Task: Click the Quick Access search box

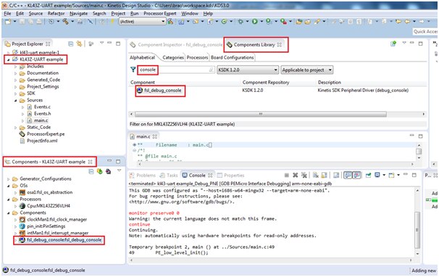Action: [425, 32]
